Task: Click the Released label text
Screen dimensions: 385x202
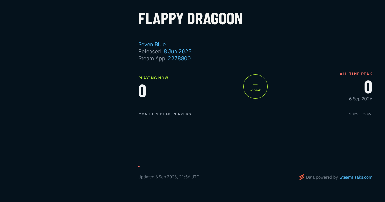Action: (150, 51)
